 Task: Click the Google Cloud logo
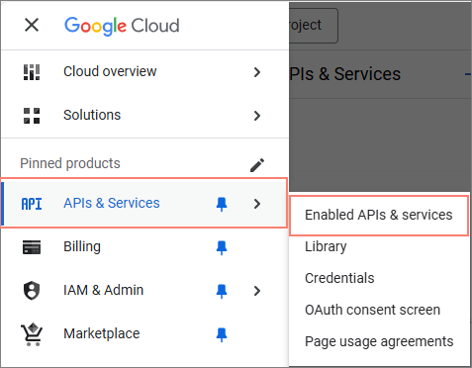point(122,26)
